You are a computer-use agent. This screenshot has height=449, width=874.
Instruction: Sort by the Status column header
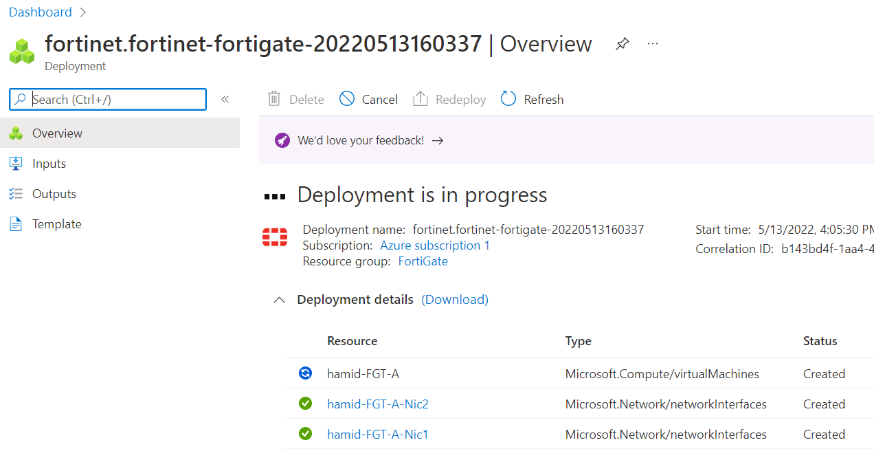(820, 341)
